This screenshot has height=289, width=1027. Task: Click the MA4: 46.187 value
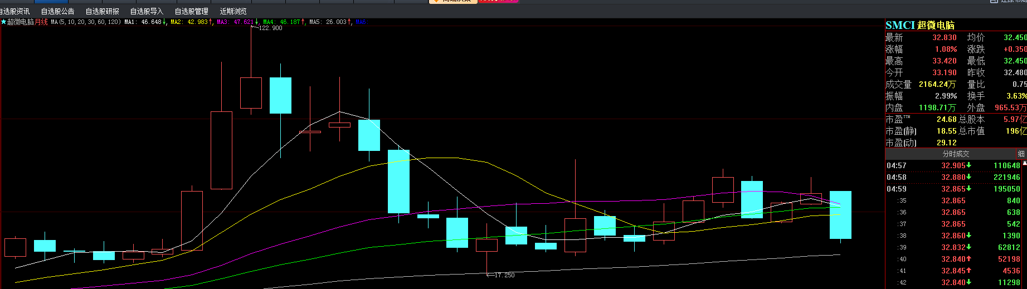click(x=281, y=22)
